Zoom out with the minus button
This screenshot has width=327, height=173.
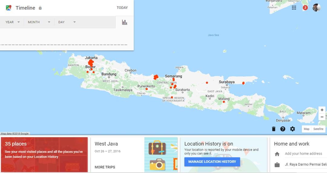point(322,117)
